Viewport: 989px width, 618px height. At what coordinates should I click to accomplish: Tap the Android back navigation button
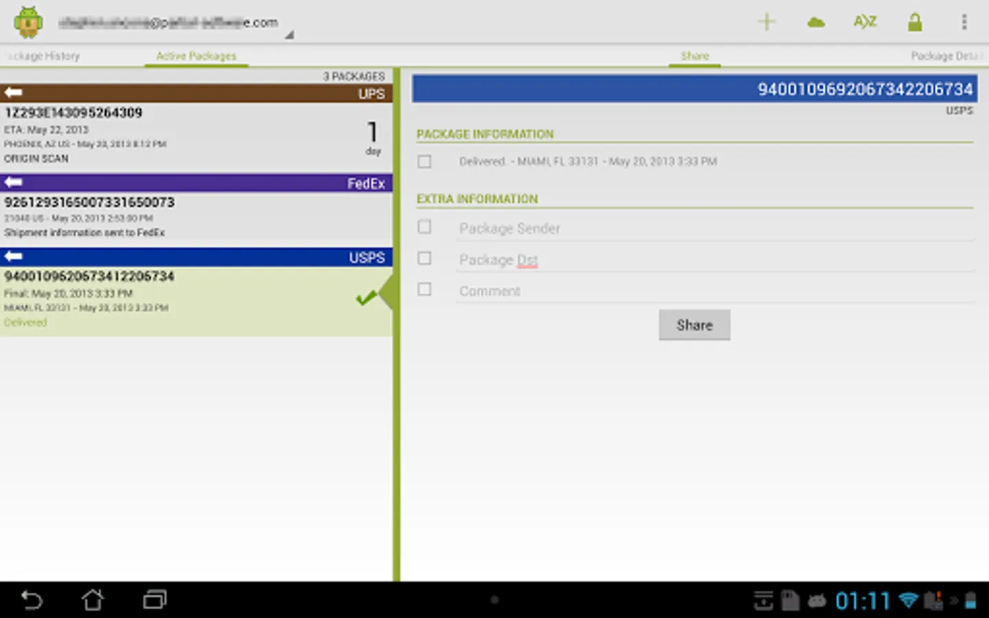click(32, 600)
